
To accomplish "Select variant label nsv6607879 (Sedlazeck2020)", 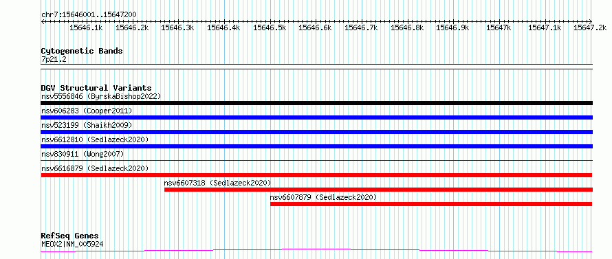I will (x=324, y=197).
